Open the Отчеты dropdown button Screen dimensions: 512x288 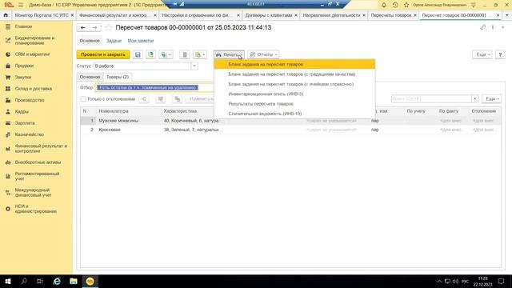263,54
